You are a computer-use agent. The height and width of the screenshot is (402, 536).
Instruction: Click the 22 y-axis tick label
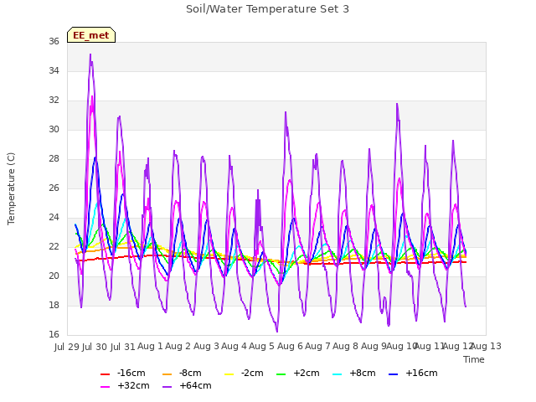tap(54, 247)
